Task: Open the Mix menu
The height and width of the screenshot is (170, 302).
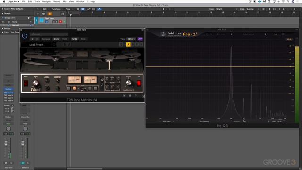Action: (x=65, y=1)
